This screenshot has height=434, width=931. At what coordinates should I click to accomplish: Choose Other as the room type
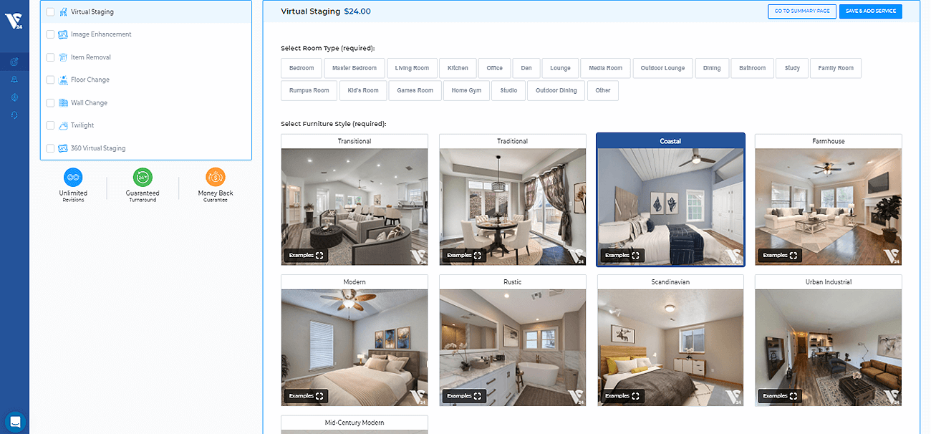click(x=603, y=90)
